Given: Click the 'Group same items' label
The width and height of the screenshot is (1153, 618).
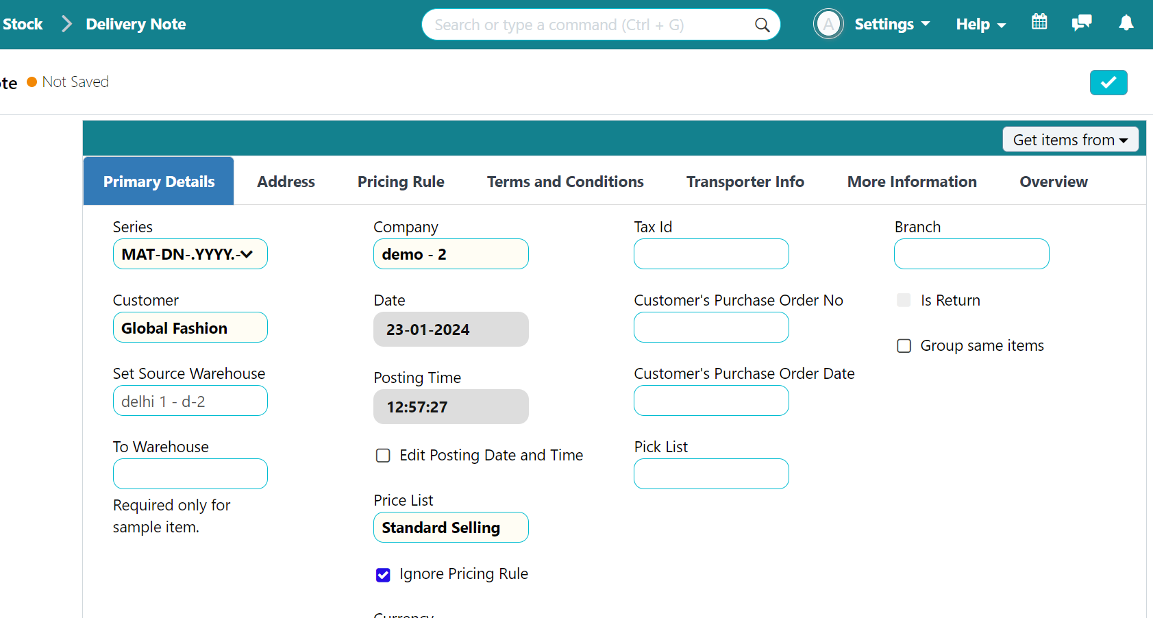Looking at the screenshot, I should tap(982, 346).
